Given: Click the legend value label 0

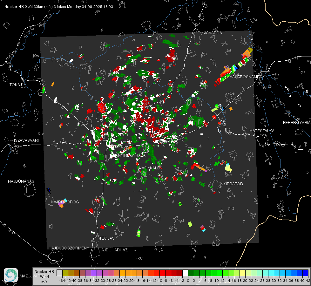Looking at the screenshot, I should click(188, 281).
